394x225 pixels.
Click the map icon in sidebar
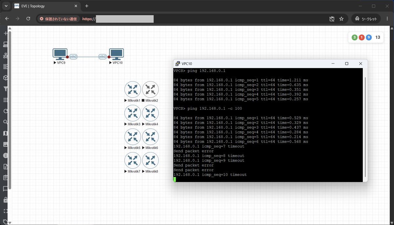coord(5,133)
